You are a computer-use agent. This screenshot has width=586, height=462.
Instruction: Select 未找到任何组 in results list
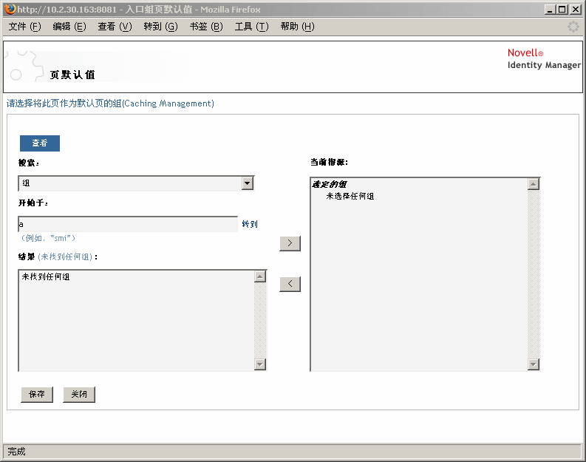(x=46, y=276)
